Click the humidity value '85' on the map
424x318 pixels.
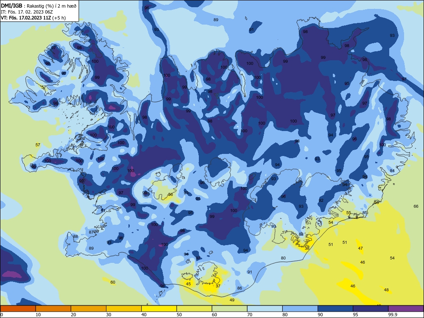[365, 212]
